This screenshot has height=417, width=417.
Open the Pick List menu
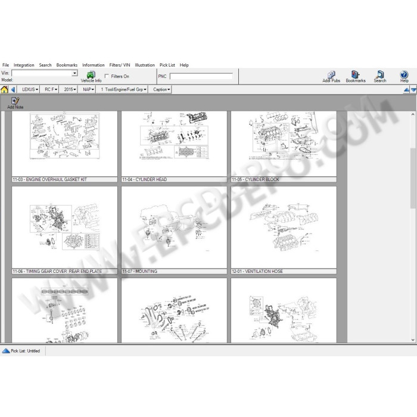tap(167, 65)
